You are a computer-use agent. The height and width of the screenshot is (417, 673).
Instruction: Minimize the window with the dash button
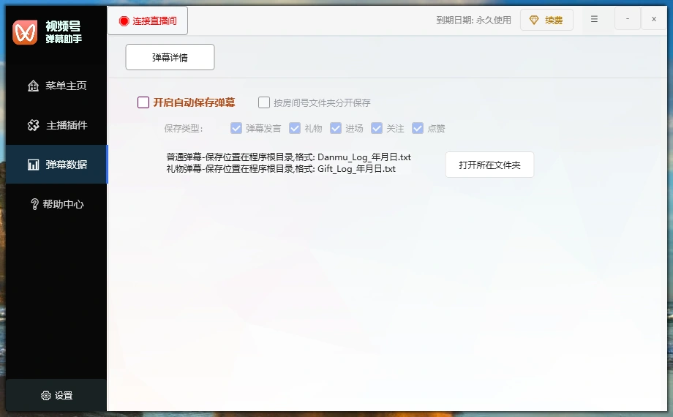[627, 19]
